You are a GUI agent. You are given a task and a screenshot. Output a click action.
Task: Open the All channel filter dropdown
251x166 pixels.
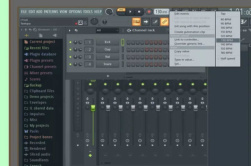pos(107,30)
